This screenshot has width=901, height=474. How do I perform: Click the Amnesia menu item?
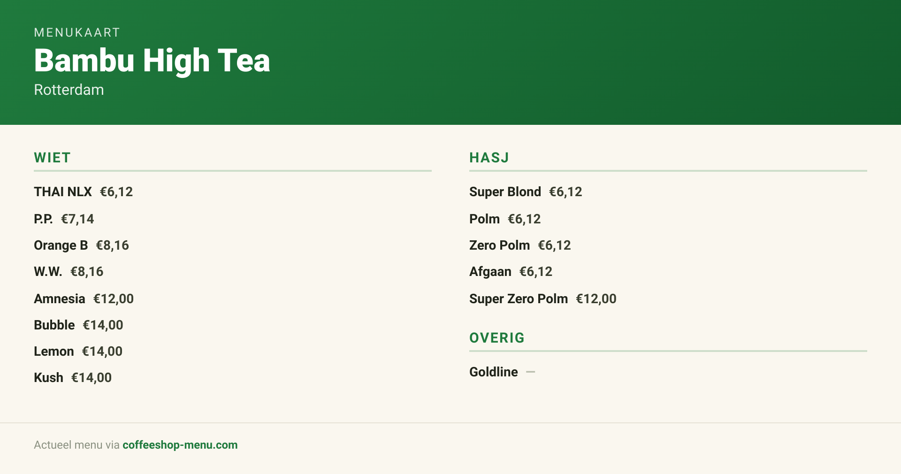click(84, 298)
